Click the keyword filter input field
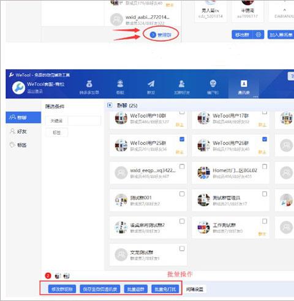 84,121
